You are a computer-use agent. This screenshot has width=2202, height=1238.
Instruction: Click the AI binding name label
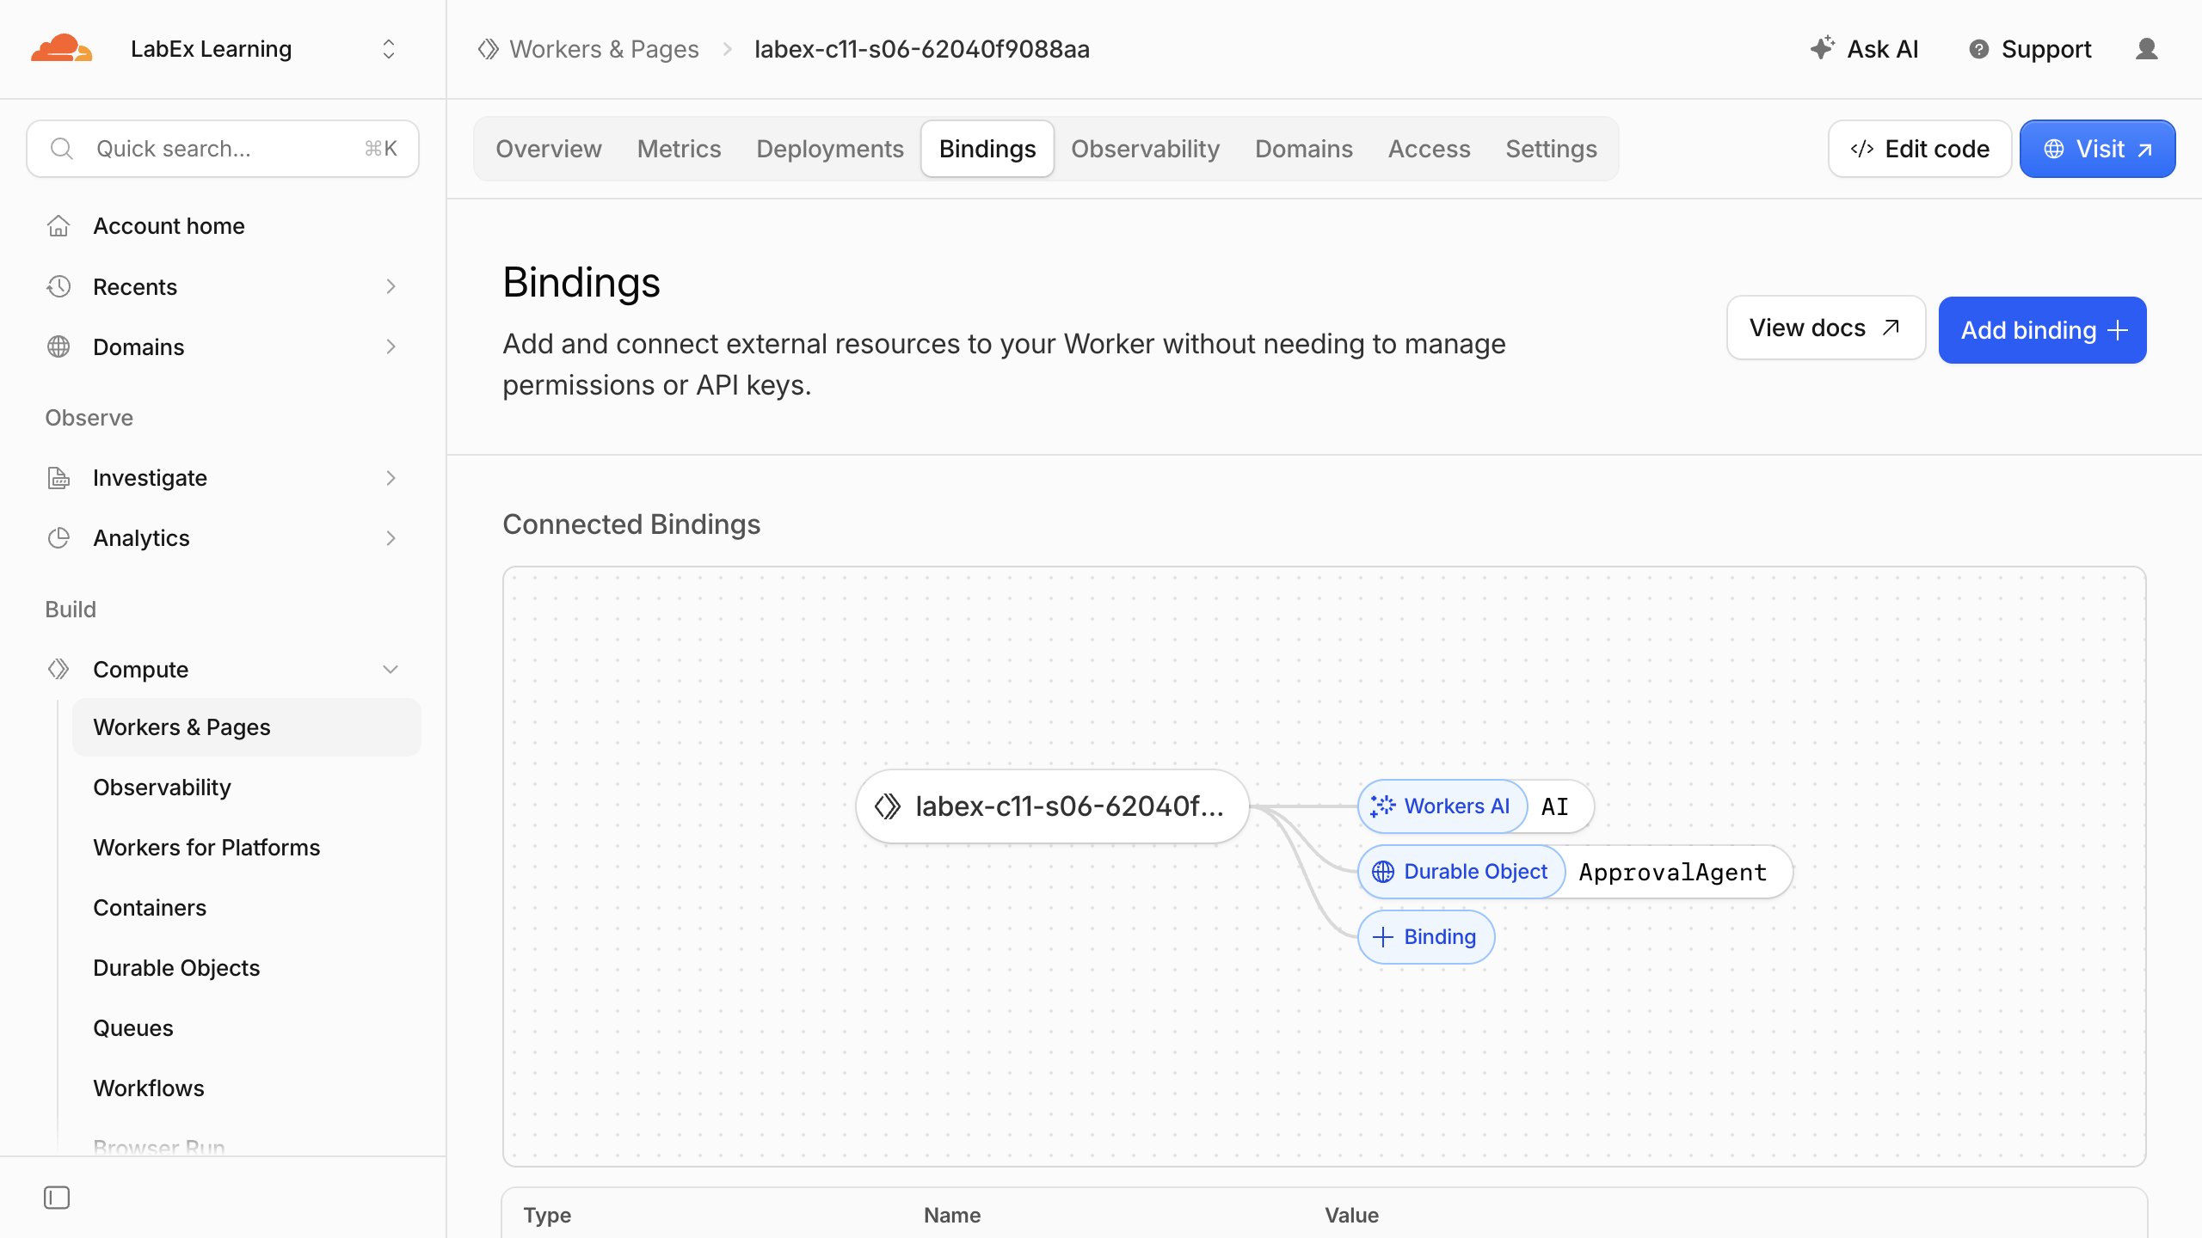[1554, 806]
